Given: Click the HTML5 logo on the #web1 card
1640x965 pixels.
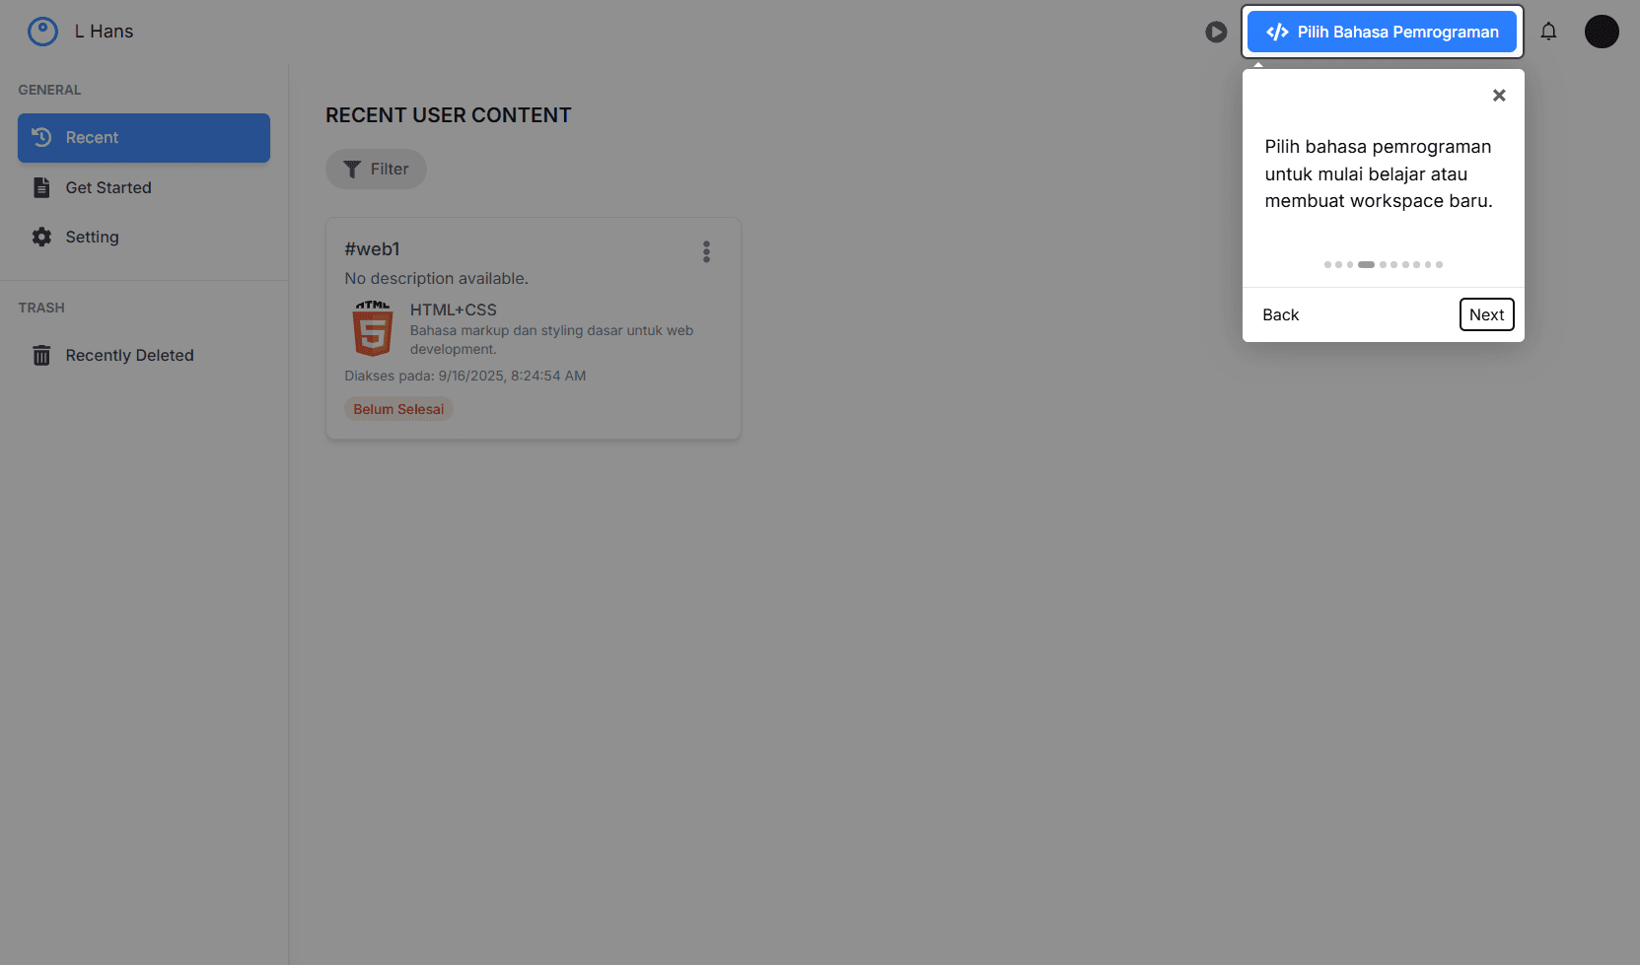Looking at the screenshot, I should pos(373,328).
